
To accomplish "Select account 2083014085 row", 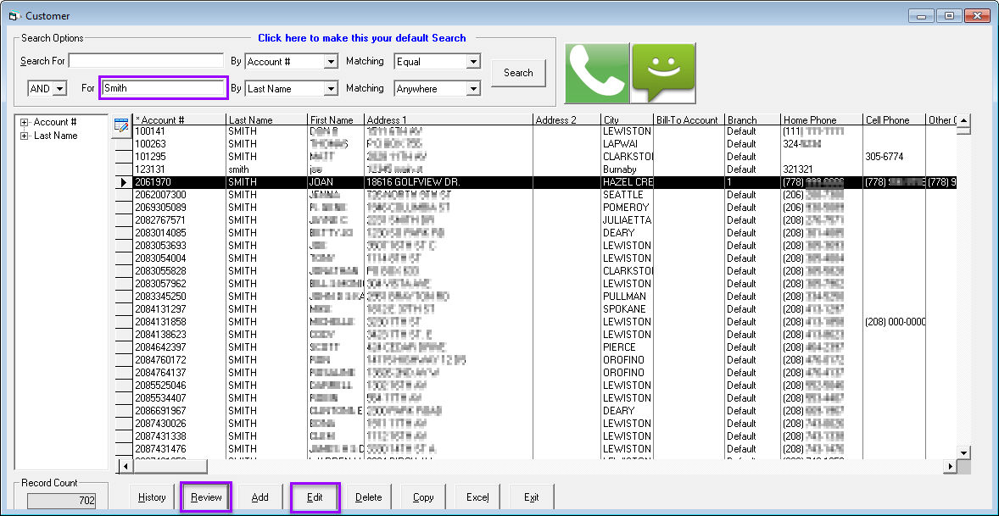I will (544, 233).
